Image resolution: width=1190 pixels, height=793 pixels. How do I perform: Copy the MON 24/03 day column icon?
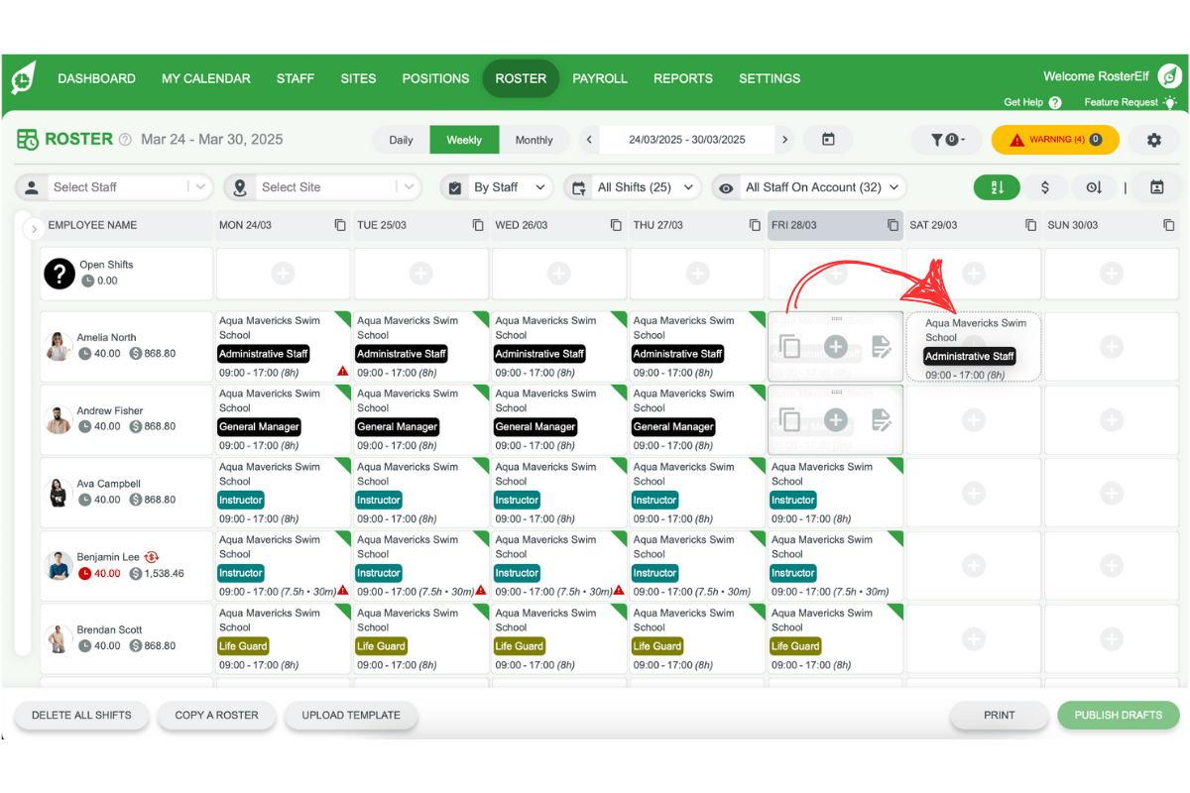[x=340, y=225]
